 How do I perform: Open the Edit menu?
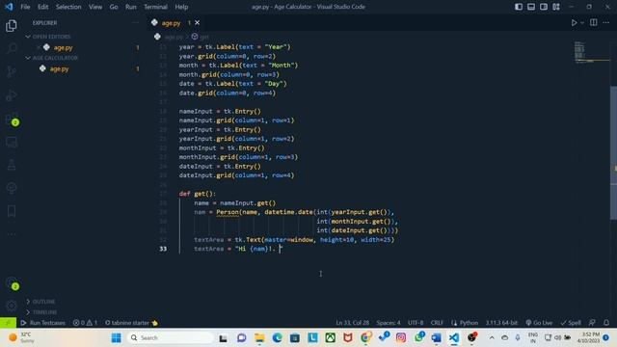point(42,7)
